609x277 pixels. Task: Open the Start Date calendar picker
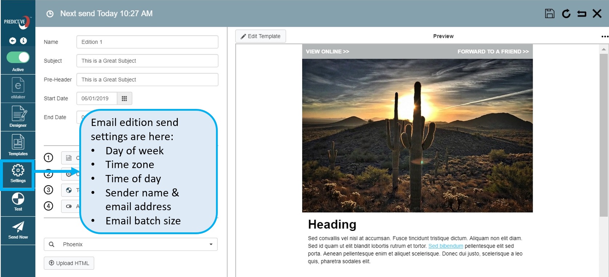[x=124, y=98]
